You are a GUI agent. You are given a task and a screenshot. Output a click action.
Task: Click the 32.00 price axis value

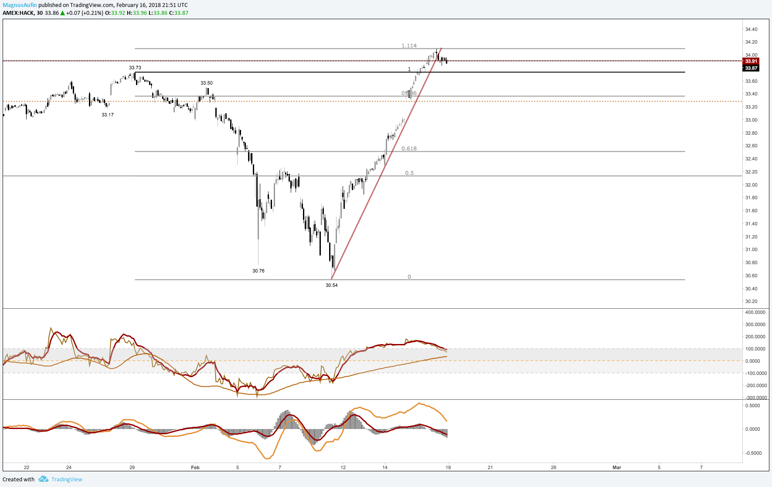tap(751, 185)
